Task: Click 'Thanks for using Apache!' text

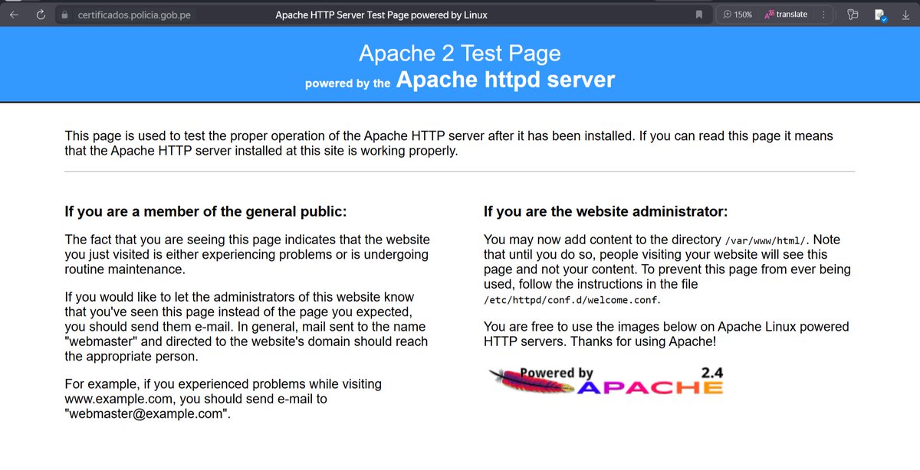Action: tap(643, 341)
